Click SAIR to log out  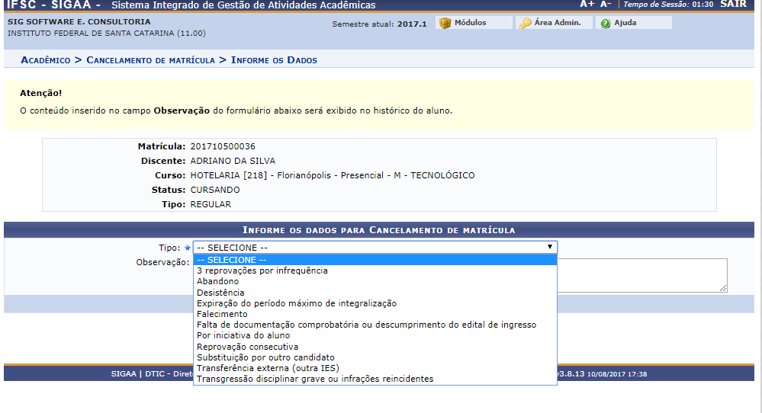point(732,4)
